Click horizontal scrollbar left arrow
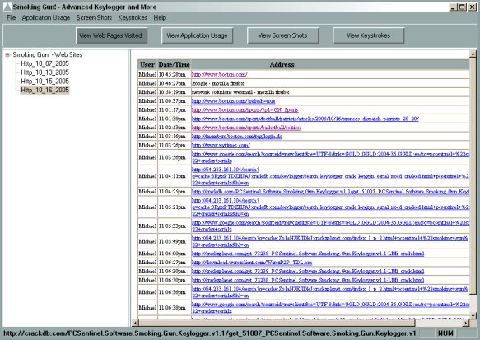The width and height of the screenshot is (480, 340). [x=135, y=323]
